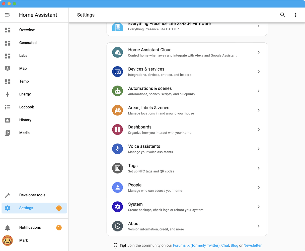Expand the About row chevron
This screenshot has height=251, width=305.
[259, 226]
